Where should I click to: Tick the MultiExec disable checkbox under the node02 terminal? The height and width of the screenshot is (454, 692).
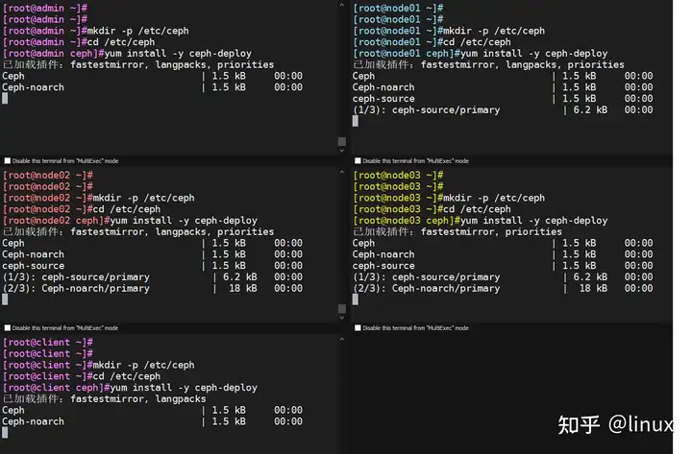[8, 328]
